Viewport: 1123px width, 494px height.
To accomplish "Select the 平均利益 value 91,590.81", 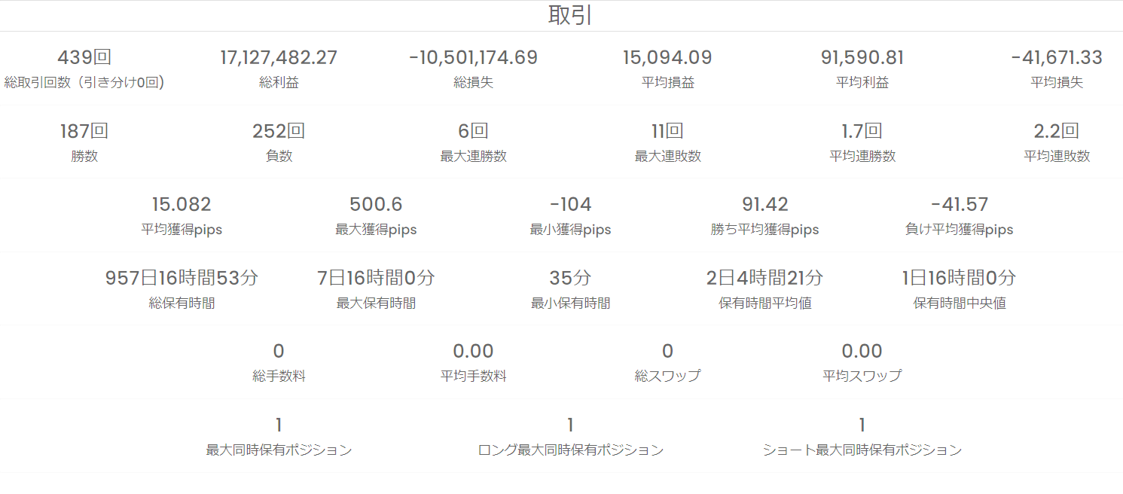I will point(862,58).
